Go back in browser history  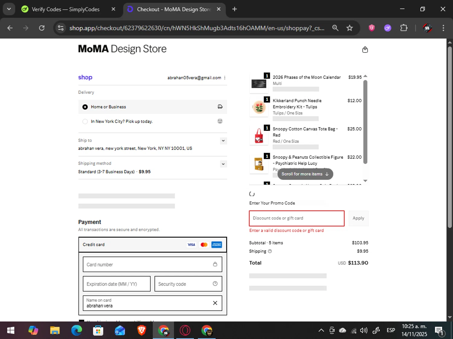[10, 28]
